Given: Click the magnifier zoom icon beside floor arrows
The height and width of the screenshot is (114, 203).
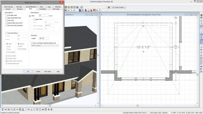Looking at the screenshot, I should [x=66, y=10].
